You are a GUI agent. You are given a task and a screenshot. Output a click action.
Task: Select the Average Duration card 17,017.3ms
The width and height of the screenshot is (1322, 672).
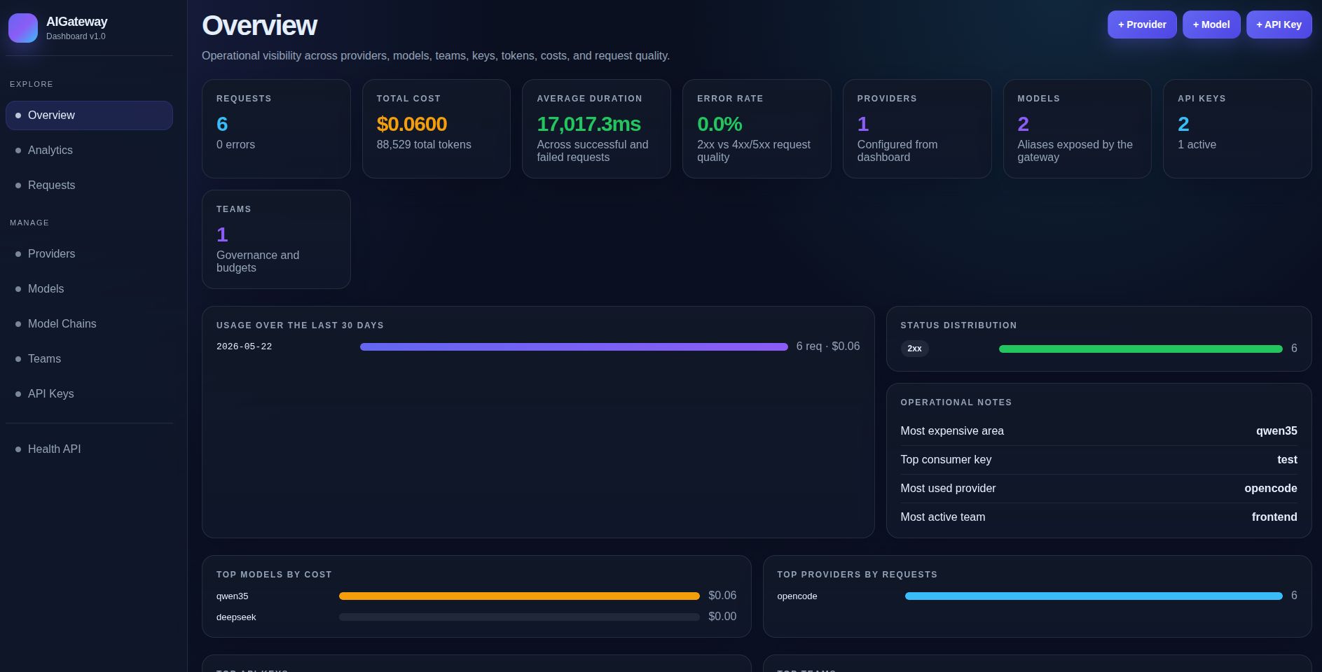coord(596,129)
